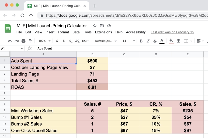Open the Last edit was on February 15 link
Image resolution: width=208 pixels, height=138 pixels.
pos(172,32)
